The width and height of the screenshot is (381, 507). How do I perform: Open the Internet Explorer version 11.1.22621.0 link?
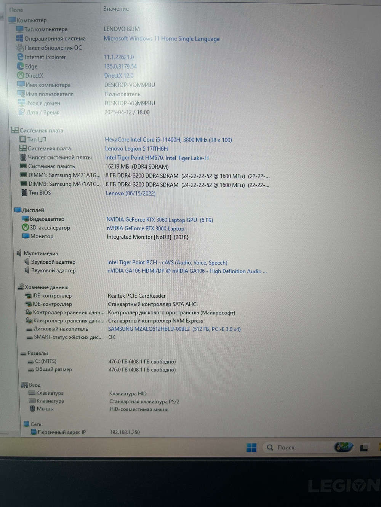coord(119,57)
